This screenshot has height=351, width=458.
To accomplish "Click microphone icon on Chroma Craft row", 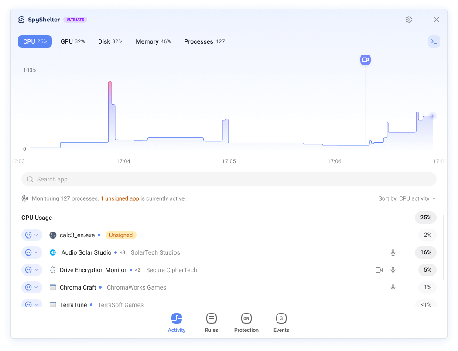I will 393,287.
